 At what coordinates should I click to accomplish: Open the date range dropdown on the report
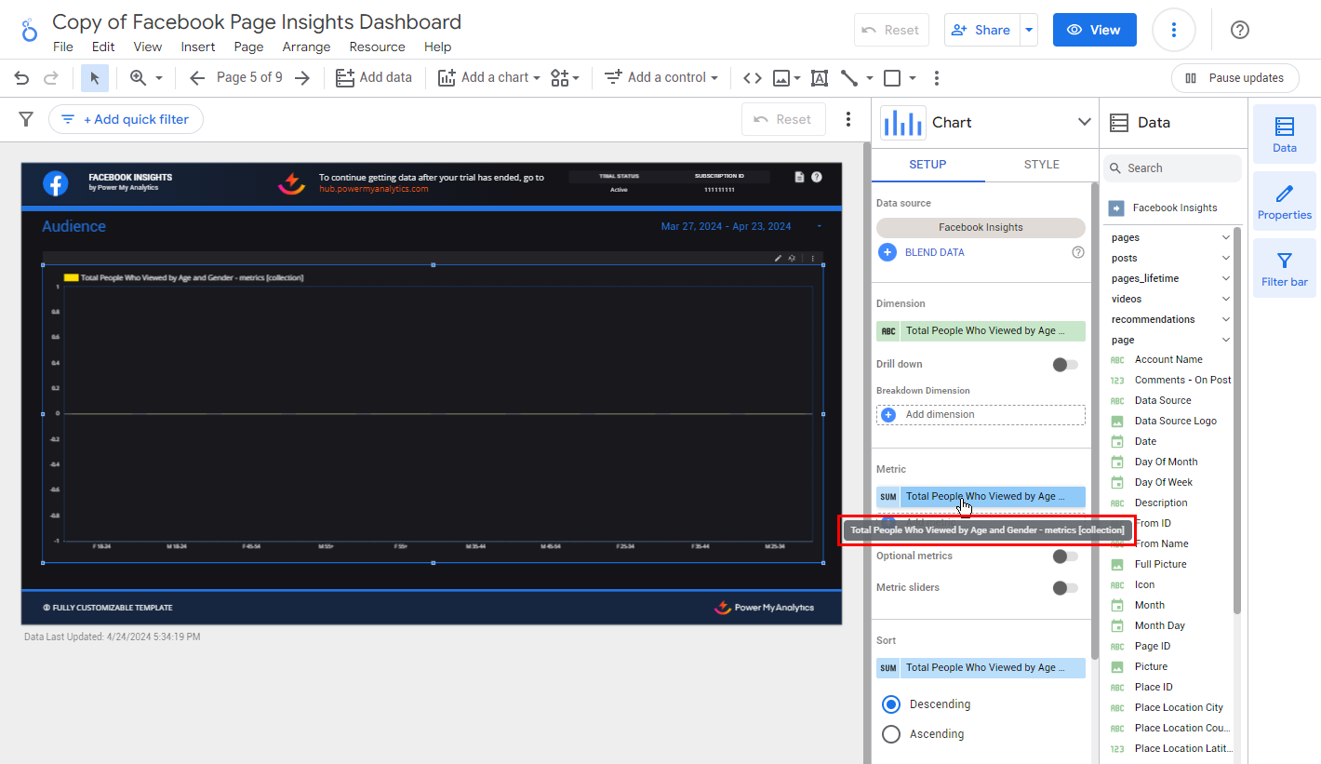click(819, 227)
